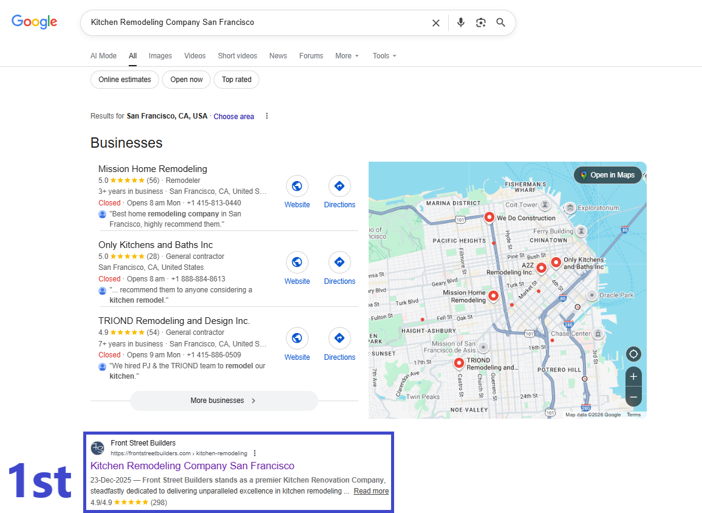Open more options dots next to Choose area
702x513 pixels.
point(267,116)
